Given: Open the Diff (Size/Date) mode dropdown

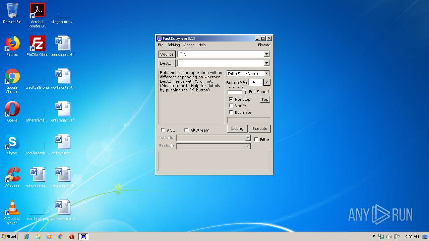Looking at the screenshot, I should 266,73.
